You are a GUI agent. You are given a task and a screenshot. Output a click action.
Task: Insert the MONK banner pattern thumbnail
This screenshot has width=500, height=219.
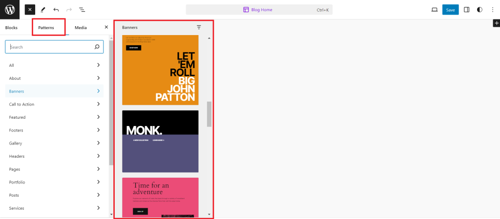point(160,141)
